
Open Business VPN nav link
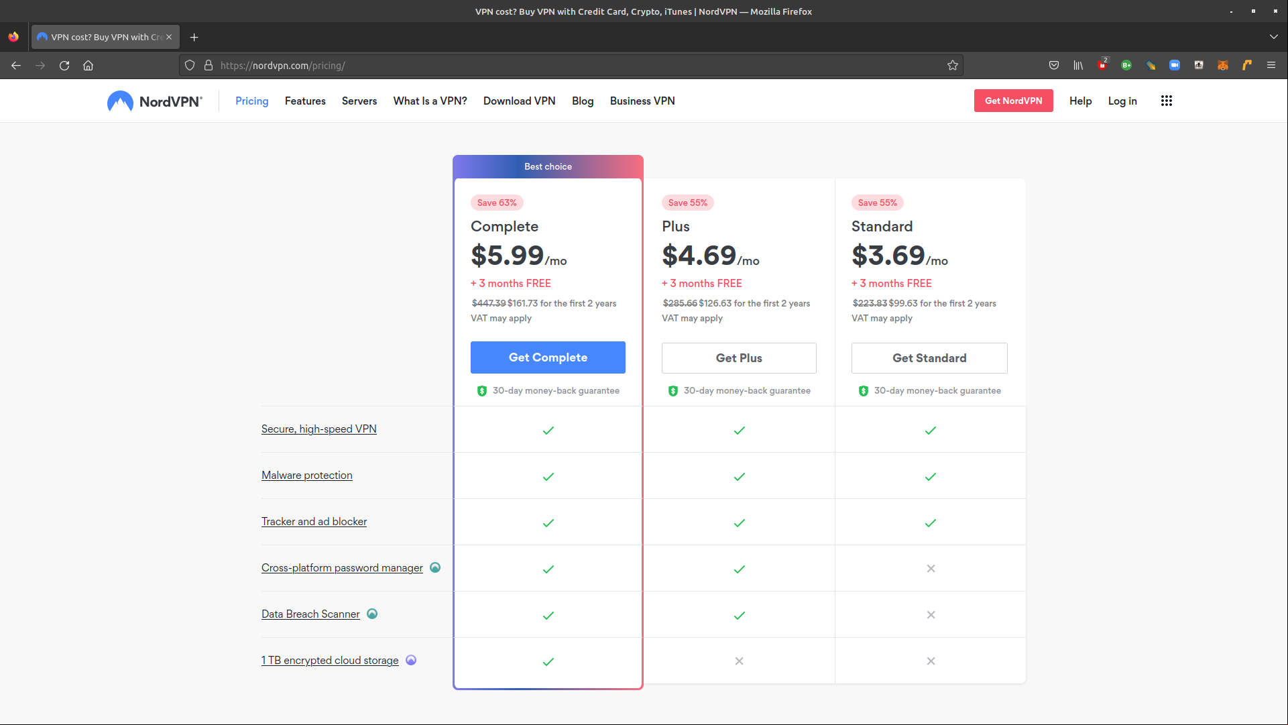(642, 101)
